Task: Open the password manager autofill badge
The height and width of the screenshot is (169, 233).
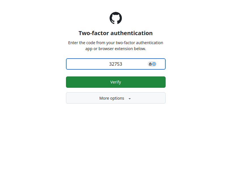Action: pyautogui.click(x=152, y=64)
